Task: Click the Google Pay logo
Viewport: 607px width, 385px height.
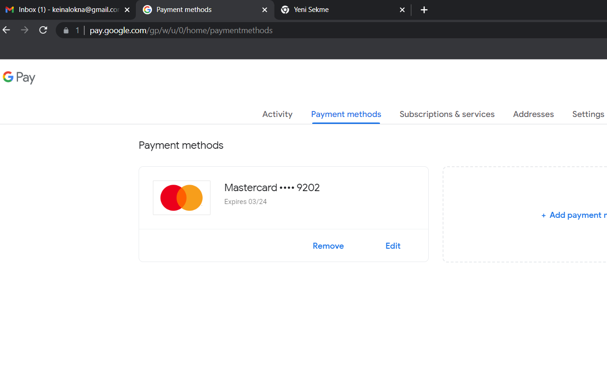Action: pyautogui.click(x=19, y=77)
